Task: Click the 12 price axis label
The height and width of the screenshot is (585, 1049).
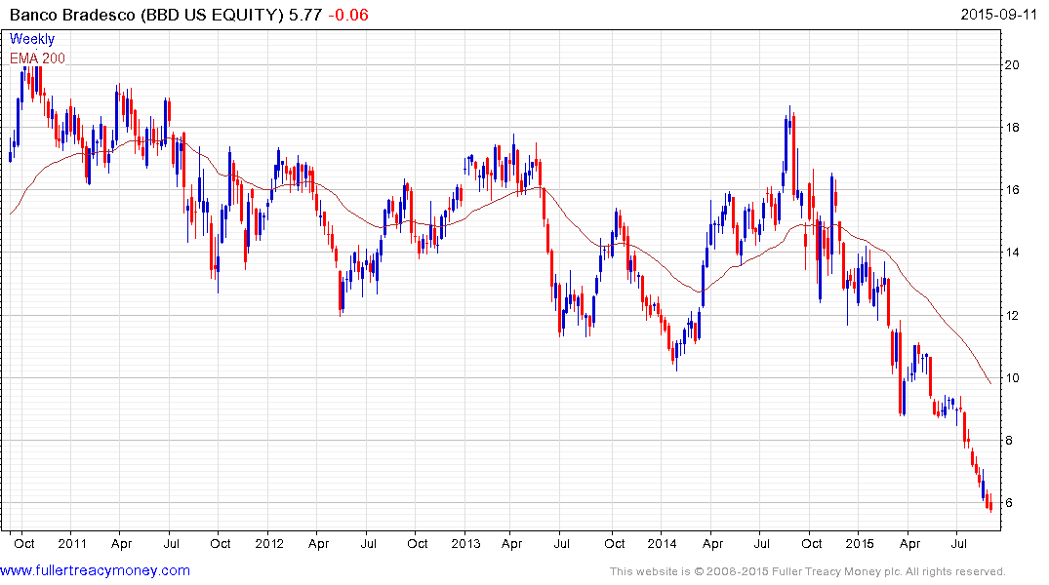Action: point(1013,316)
